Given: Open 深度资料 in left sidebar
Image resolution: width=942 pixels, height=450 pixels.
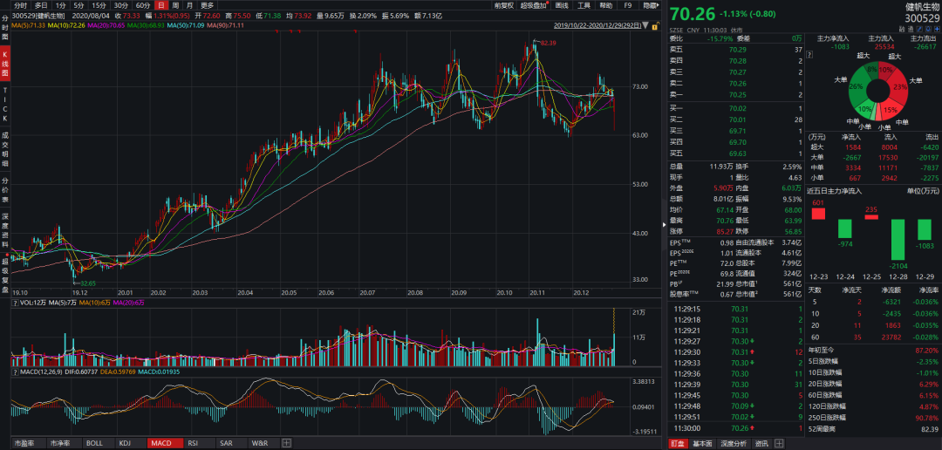Looking at the screenshot, I should [5, 216].
